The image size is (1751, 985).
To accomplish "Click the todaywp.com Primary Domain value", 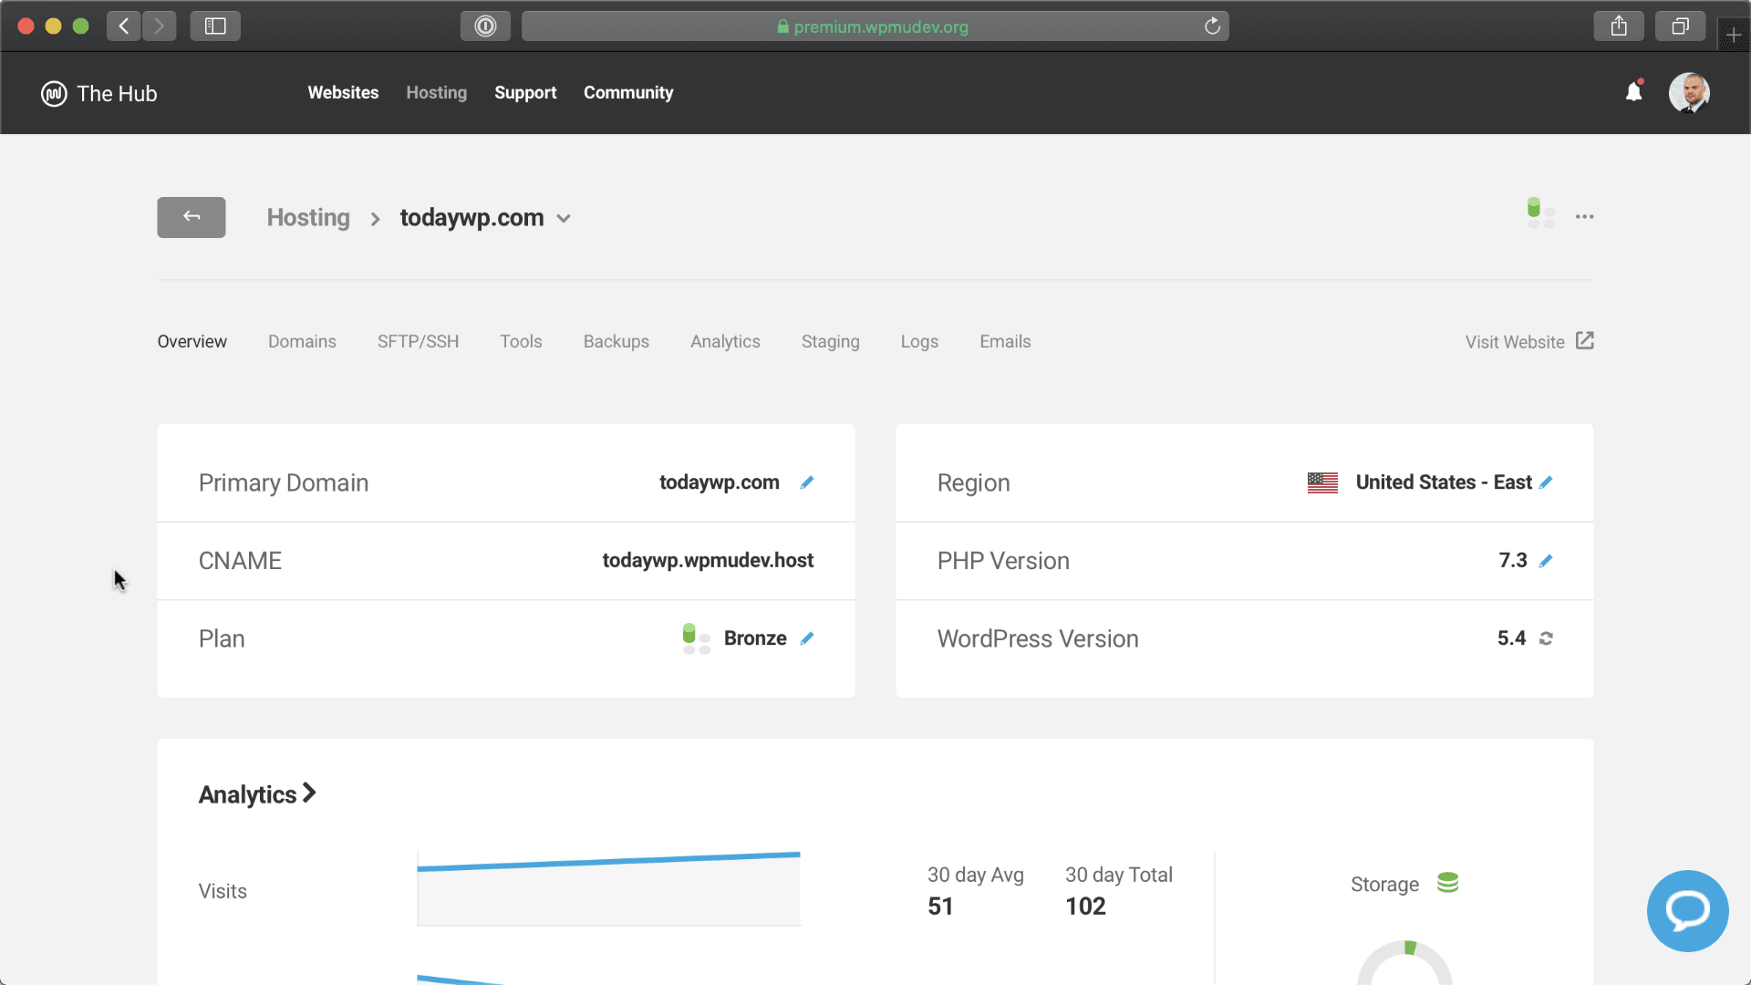I will (719, 482).
